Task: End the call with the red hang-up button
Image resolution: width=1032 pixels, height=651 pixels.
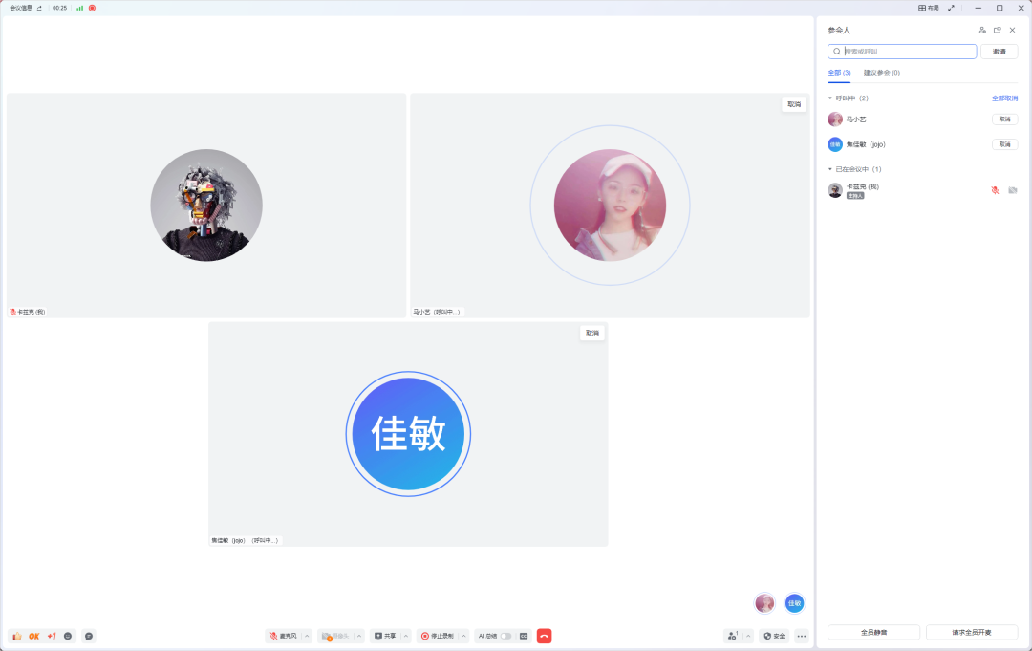Action: (544, 635)
